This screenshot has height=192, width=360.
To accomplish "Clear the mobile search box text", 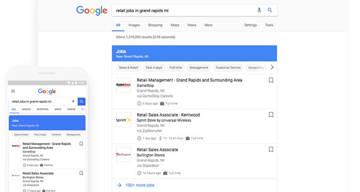I will (73, 102).
